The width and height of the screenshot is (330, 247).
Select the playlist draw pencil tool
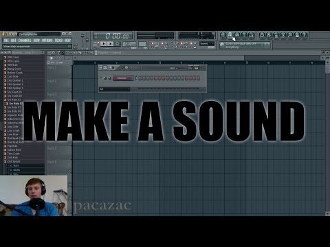pos(58,53)
